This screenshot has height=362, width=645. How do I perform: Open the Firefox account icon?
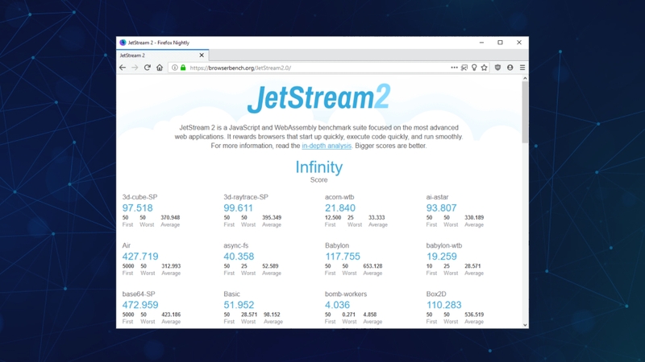pyautogui.click(x=510, y=68)
